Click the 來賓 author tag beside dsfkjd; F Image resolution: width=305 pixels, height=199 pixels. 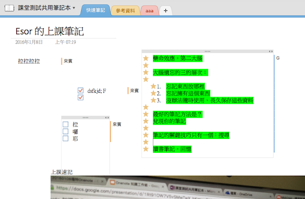coord(134,90)
